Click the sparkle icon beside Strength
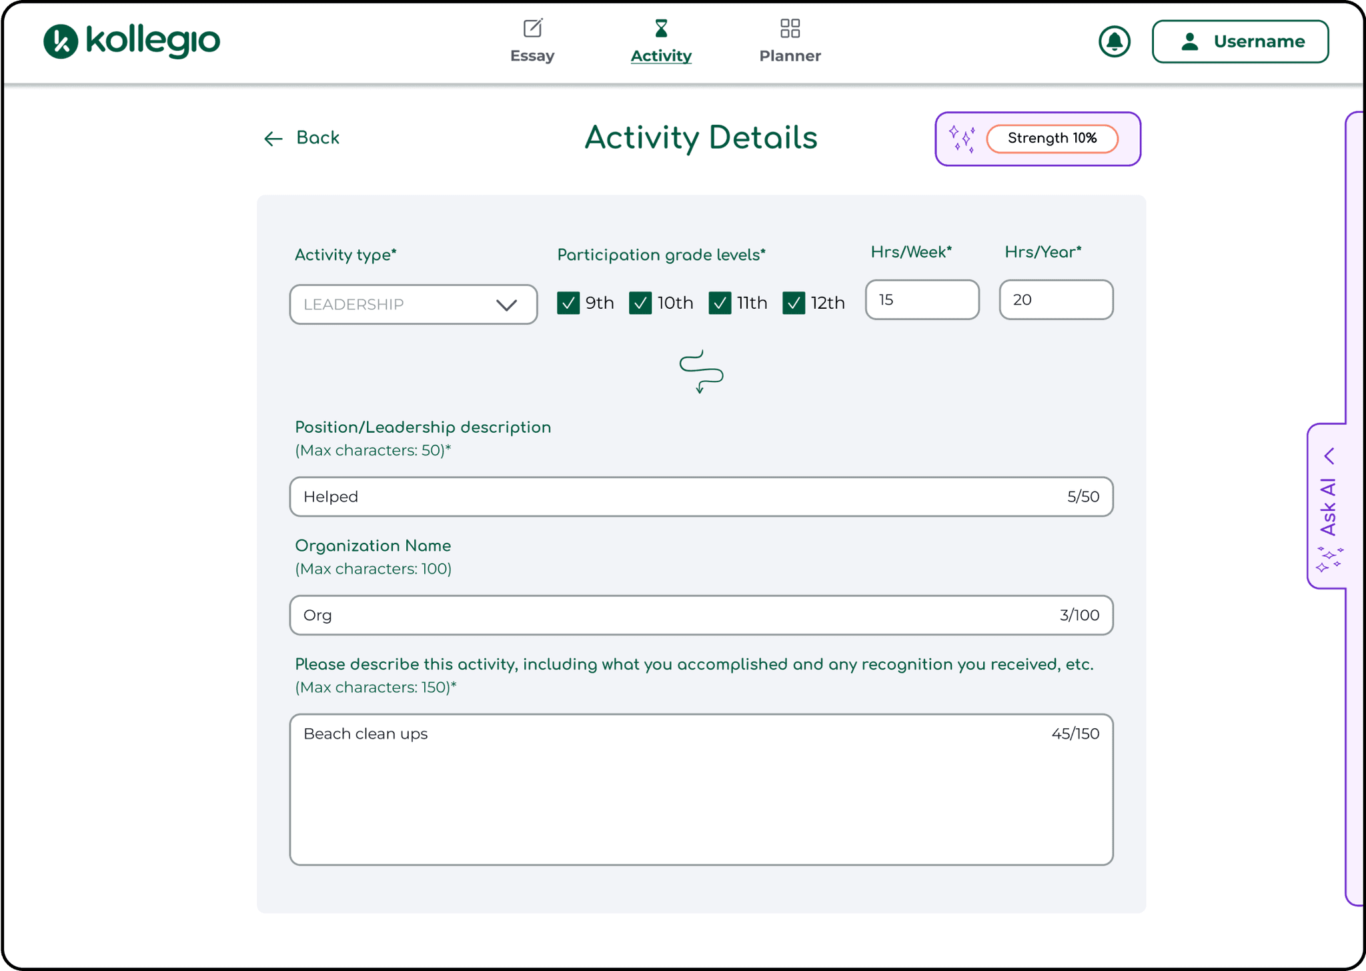 962,139
